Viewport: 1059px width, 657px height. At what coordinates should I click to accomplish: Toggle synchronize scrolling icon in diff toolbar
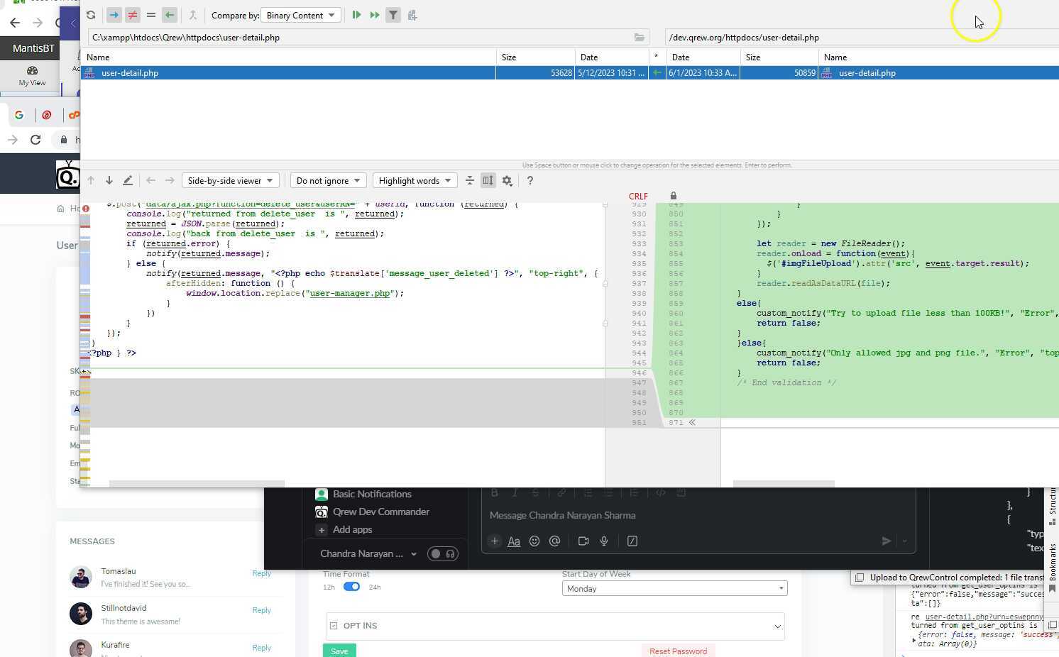point(488,181)
